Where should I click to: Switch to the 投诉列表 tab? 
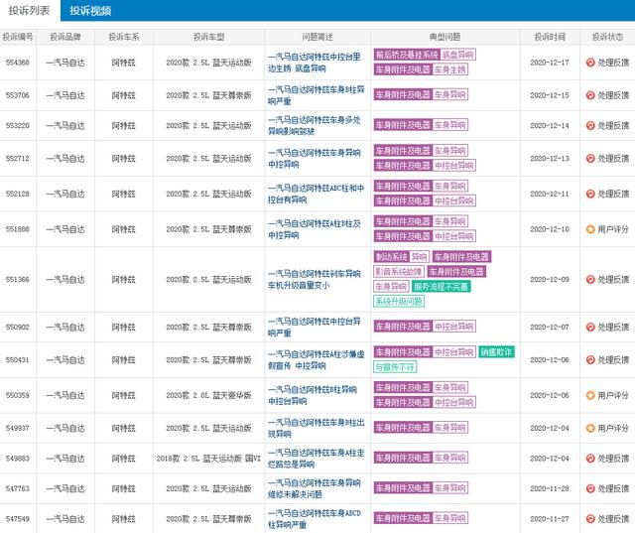tap(29, 11)
